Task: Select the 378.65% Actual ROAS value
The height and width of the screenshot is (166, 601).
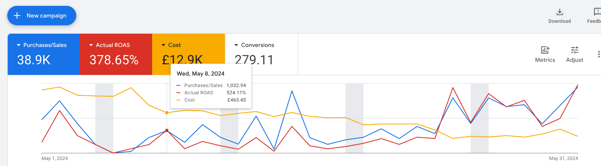Action: coord(114,60)
